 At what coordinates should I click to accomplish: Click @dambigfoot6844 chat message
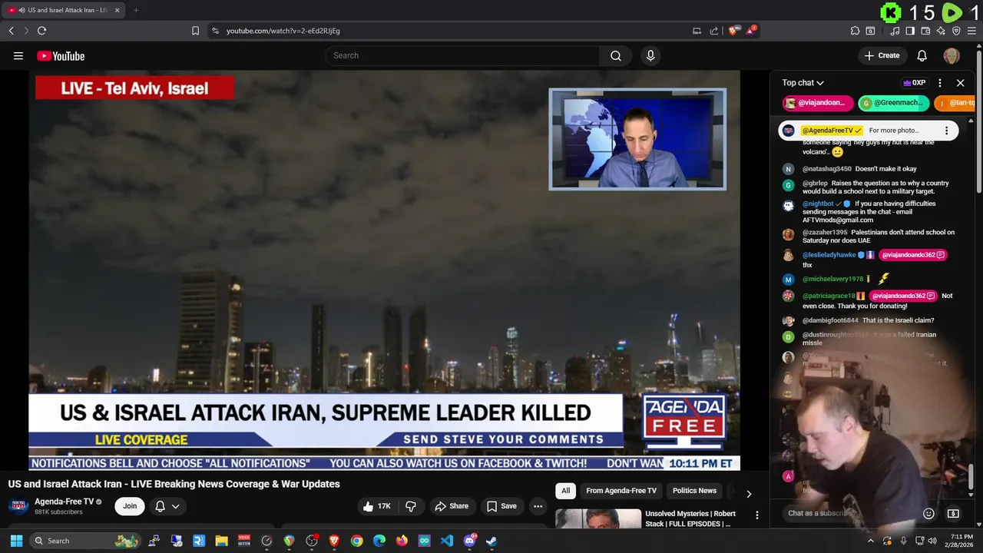873,321
